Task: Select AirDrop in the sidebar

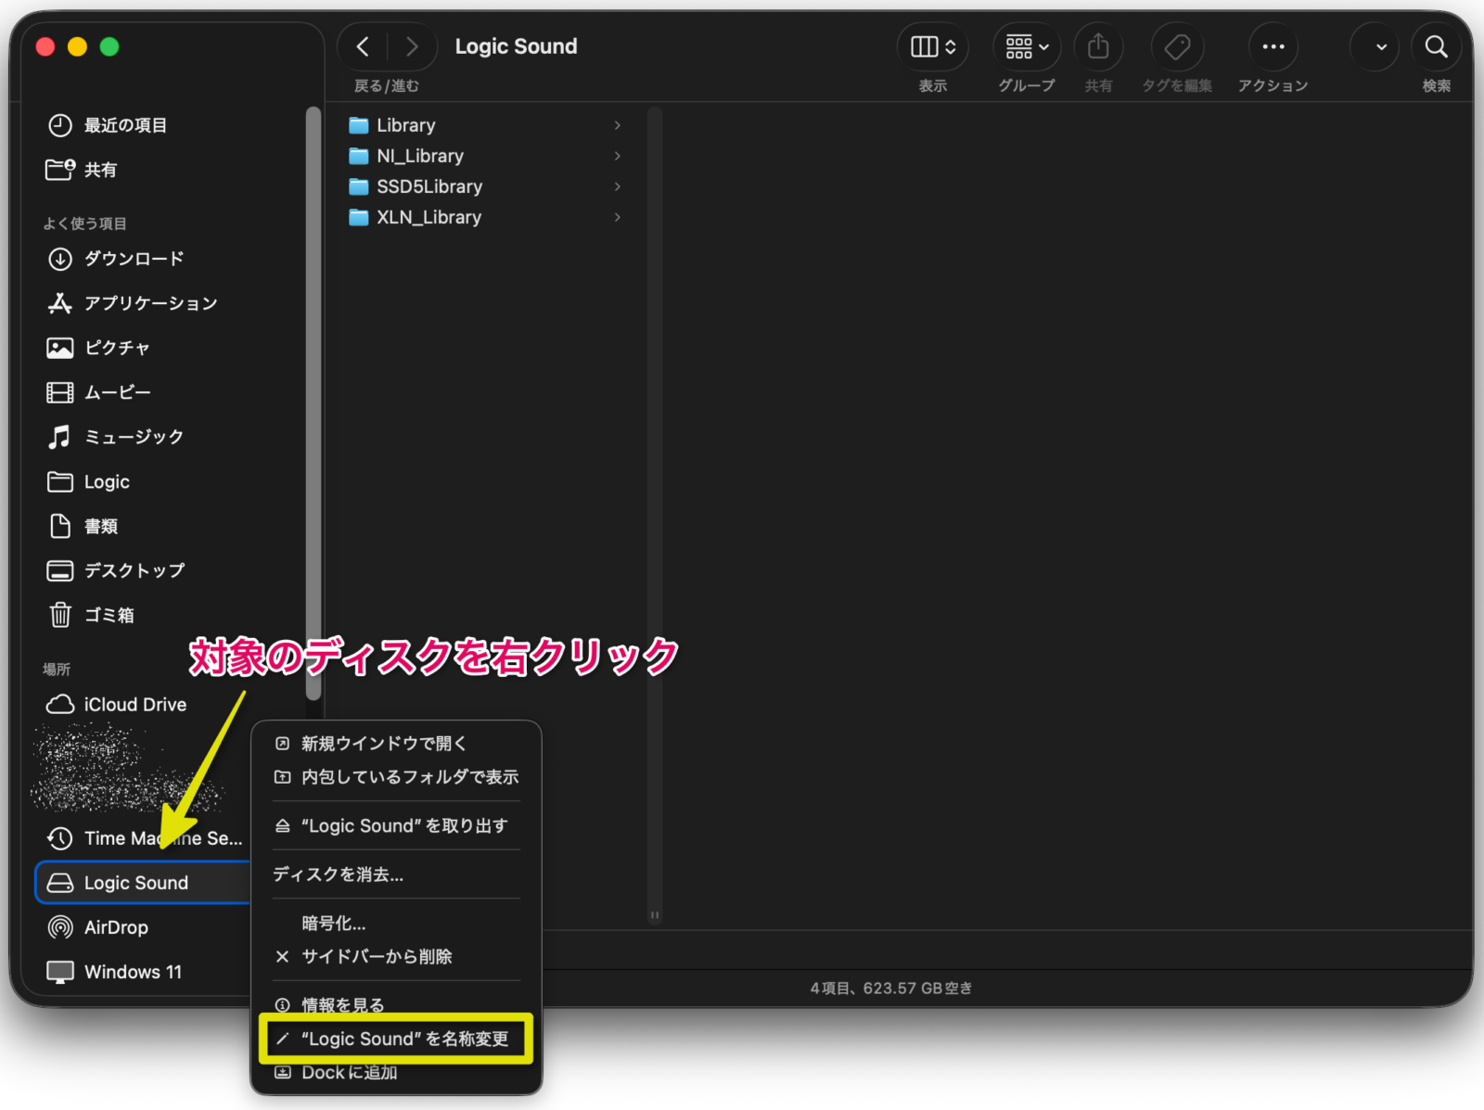Action: (x=116, y=927)
